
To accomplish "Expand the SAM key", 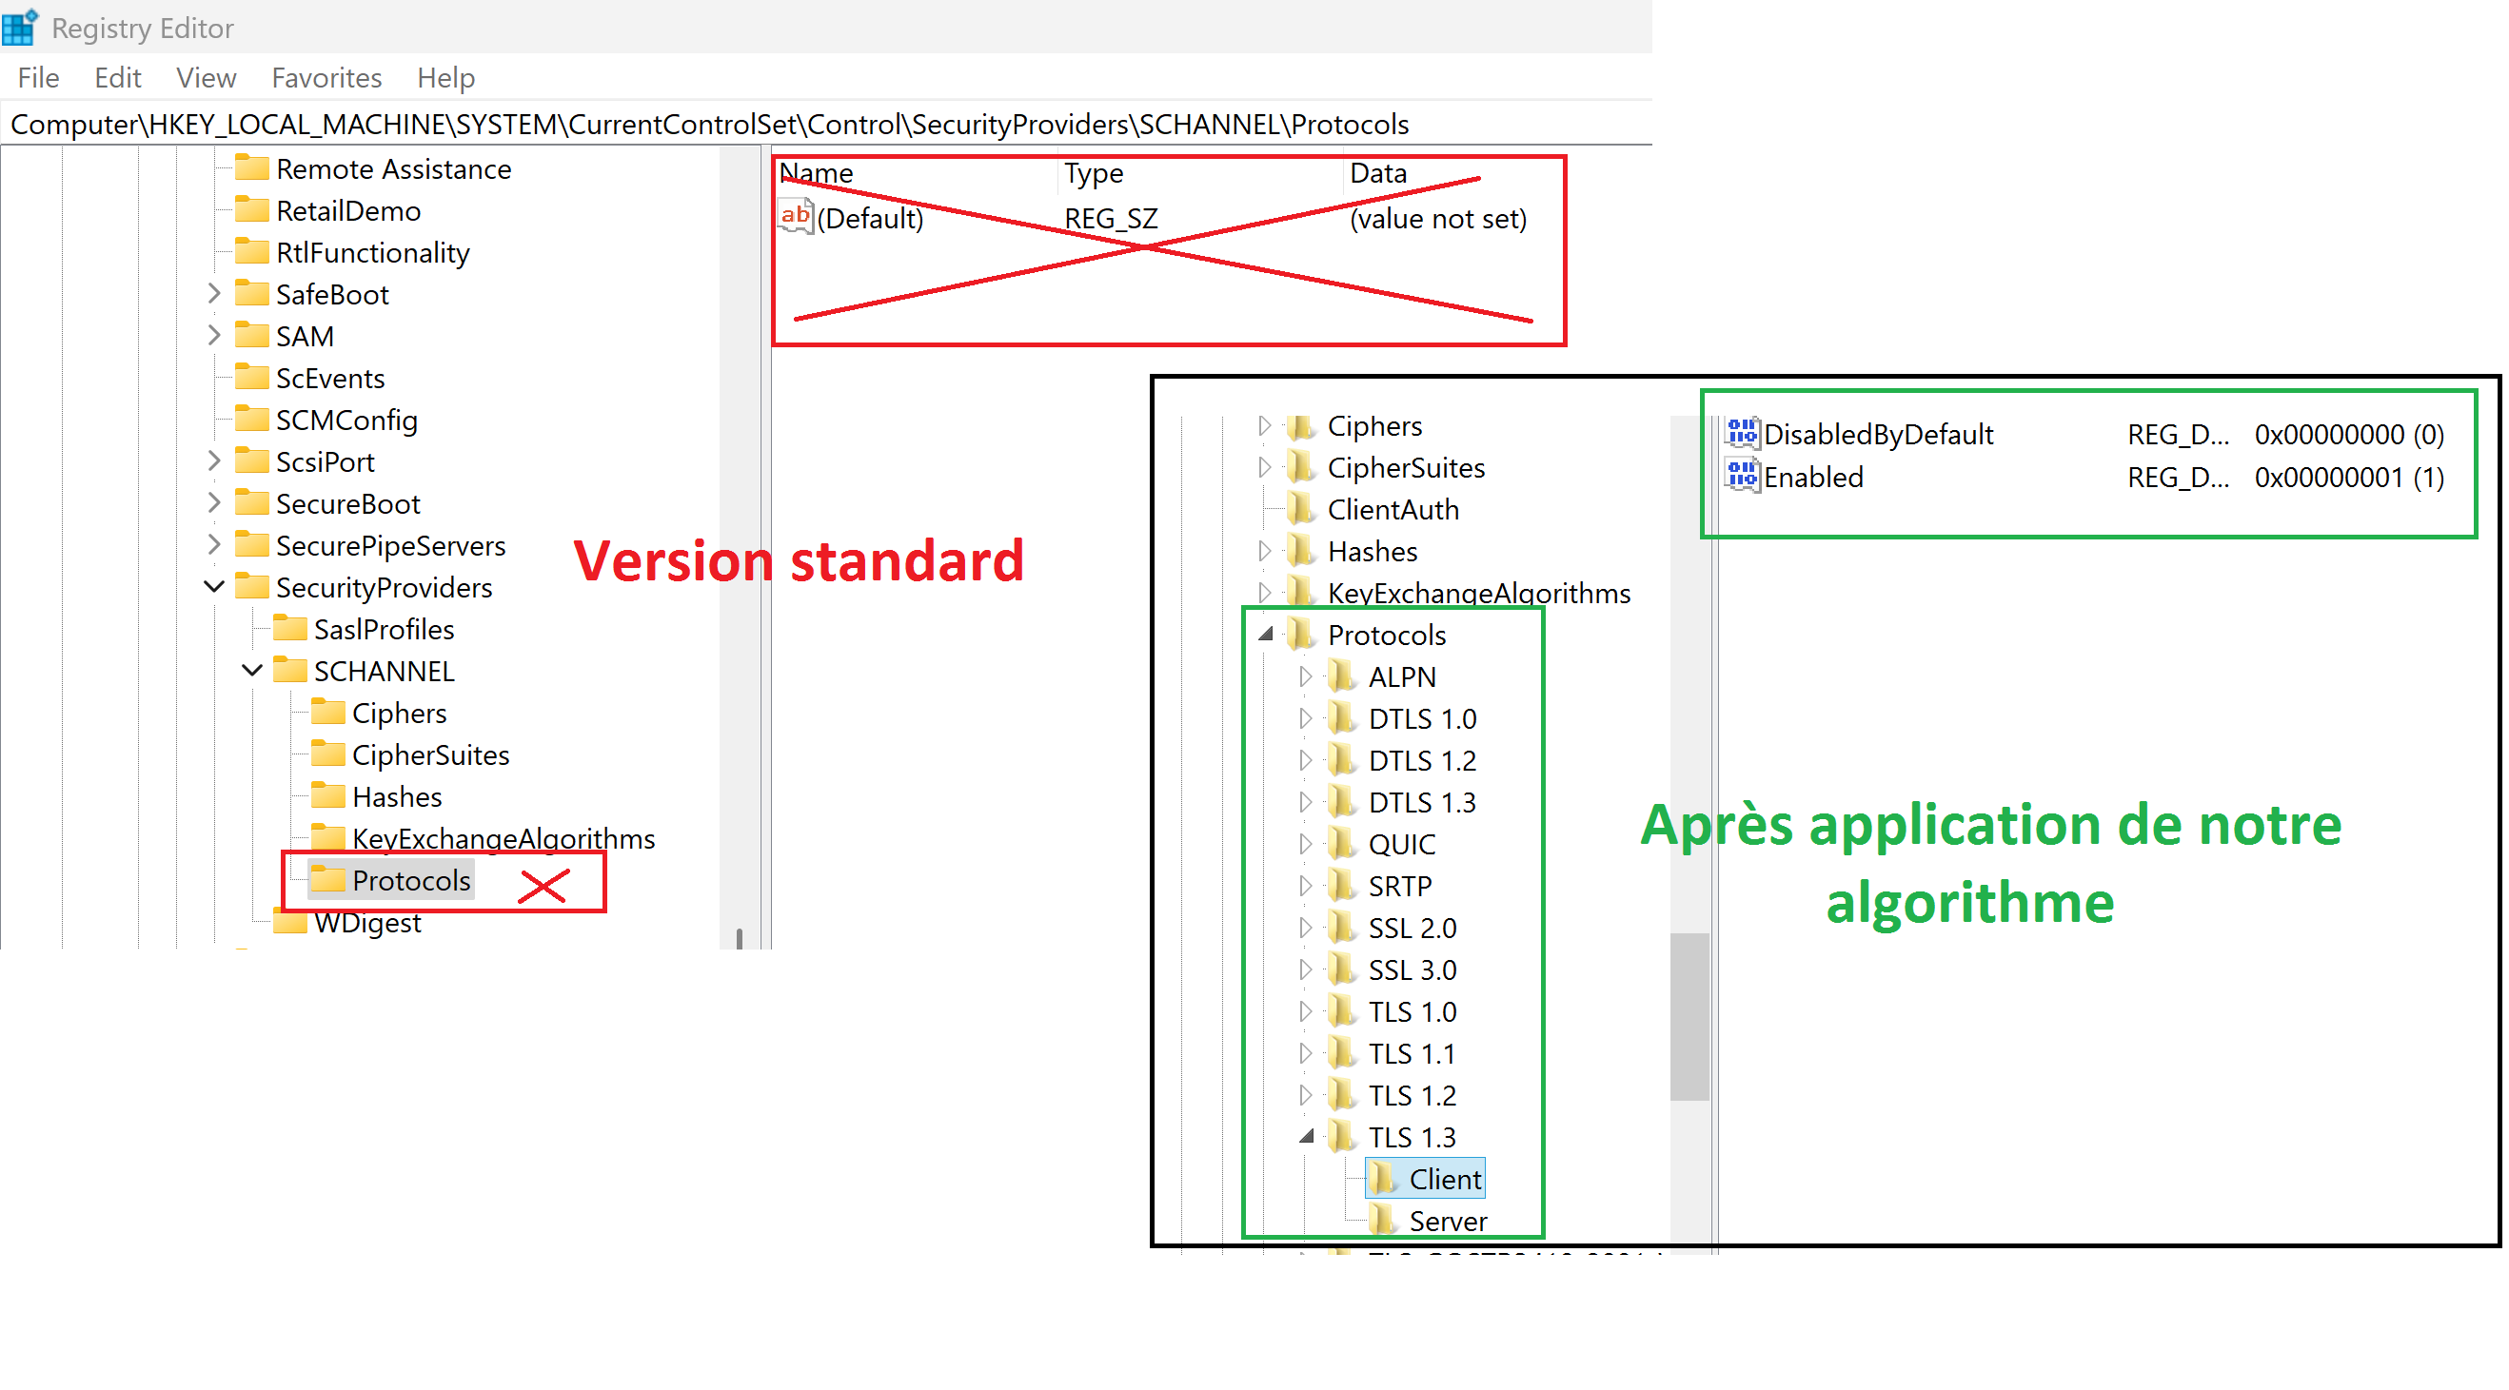I will coord(214,336).
